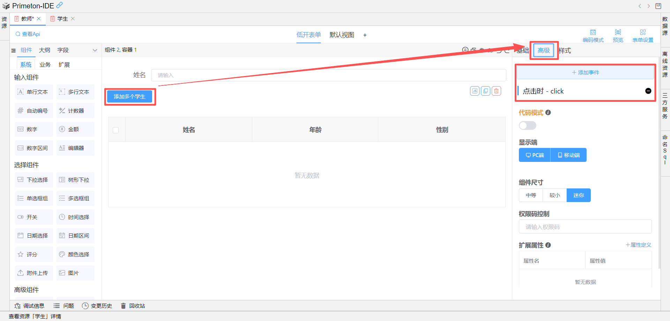Switch to the 教师 file tab
Screen dimensions: 670x321
point(28,19)
